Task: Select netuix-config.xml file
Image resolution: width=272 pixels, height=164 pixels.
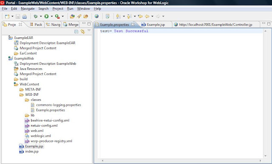Action: tap(44, 125)
